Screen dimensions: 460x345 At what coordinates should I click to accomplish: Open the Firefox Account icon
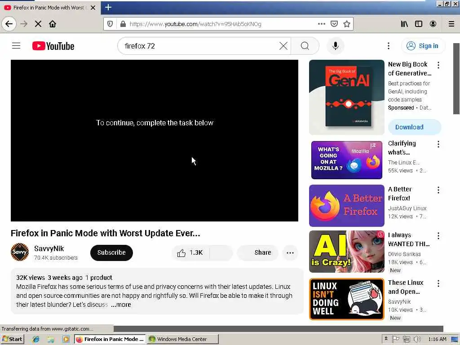[x=433, y=24]
